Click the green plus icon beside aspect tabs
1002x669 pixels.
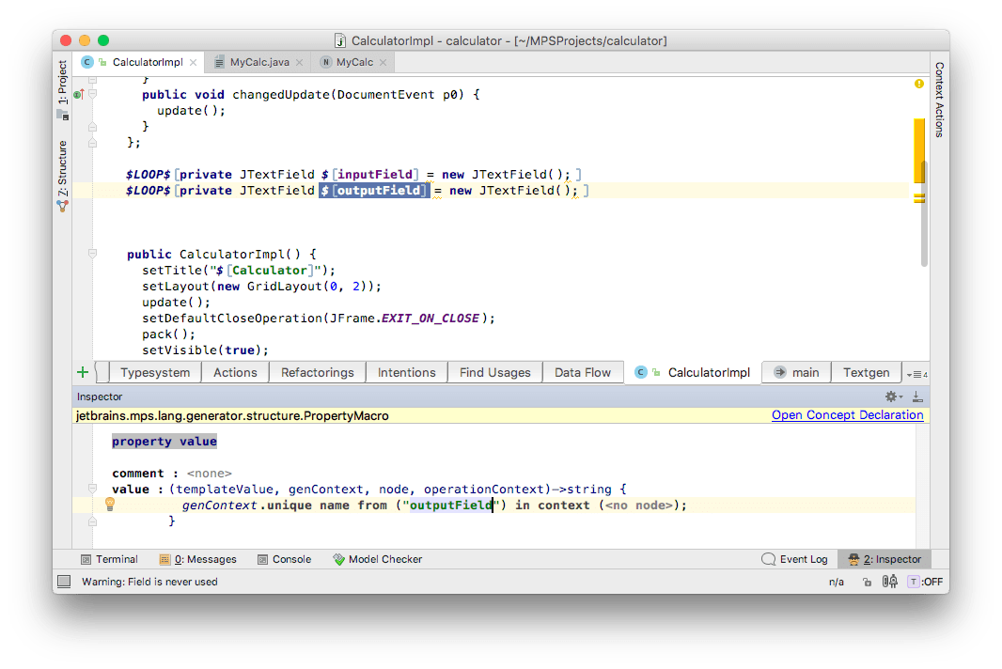click(x=83, y=372)
